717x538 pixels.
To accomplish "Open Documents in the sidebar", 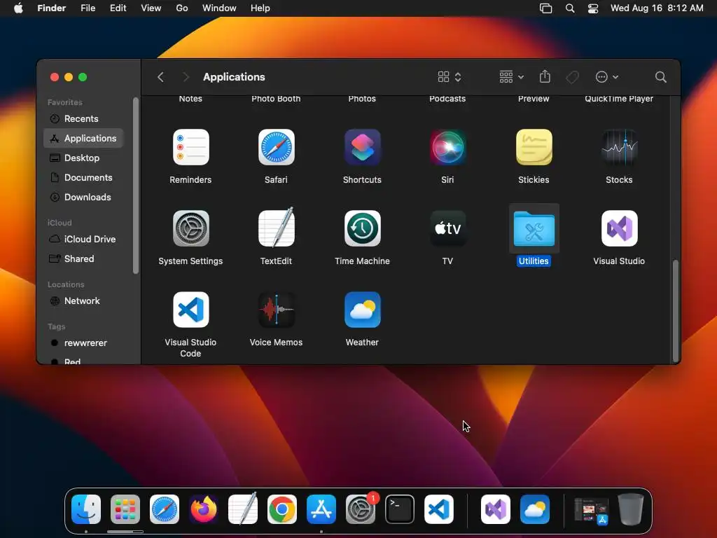I will (83, 177).
